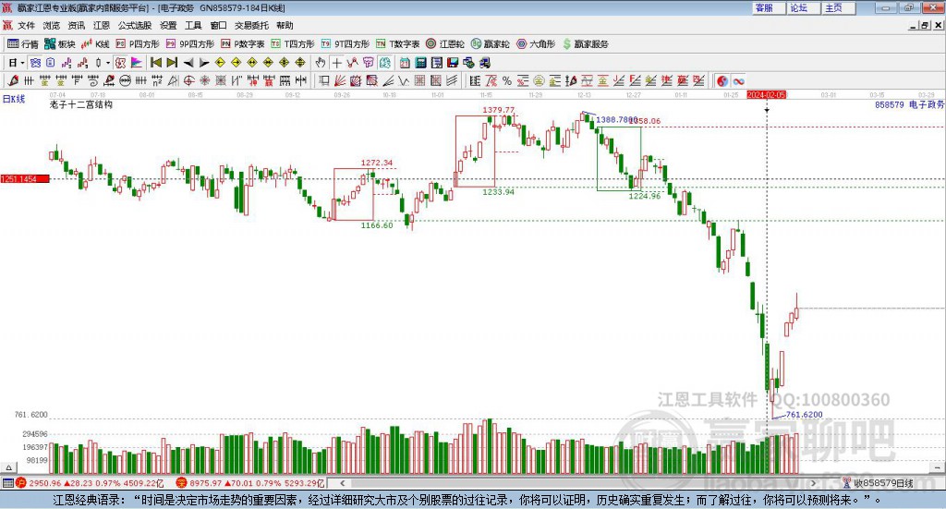Image resolution: width=946 pixels, height=509 pixels.
Task: Click the horizontal scrollbar track
Action: 577,483
